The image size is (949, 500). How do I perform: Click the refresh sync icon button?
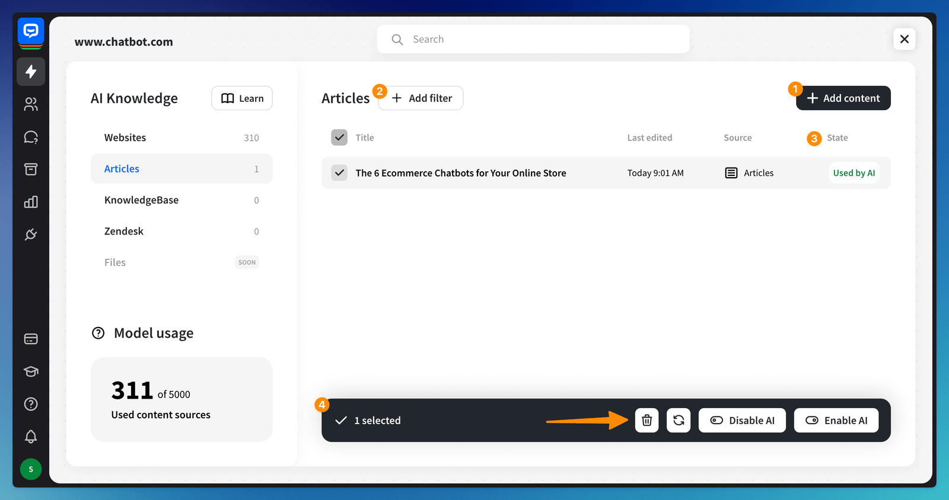coord(679,421)
